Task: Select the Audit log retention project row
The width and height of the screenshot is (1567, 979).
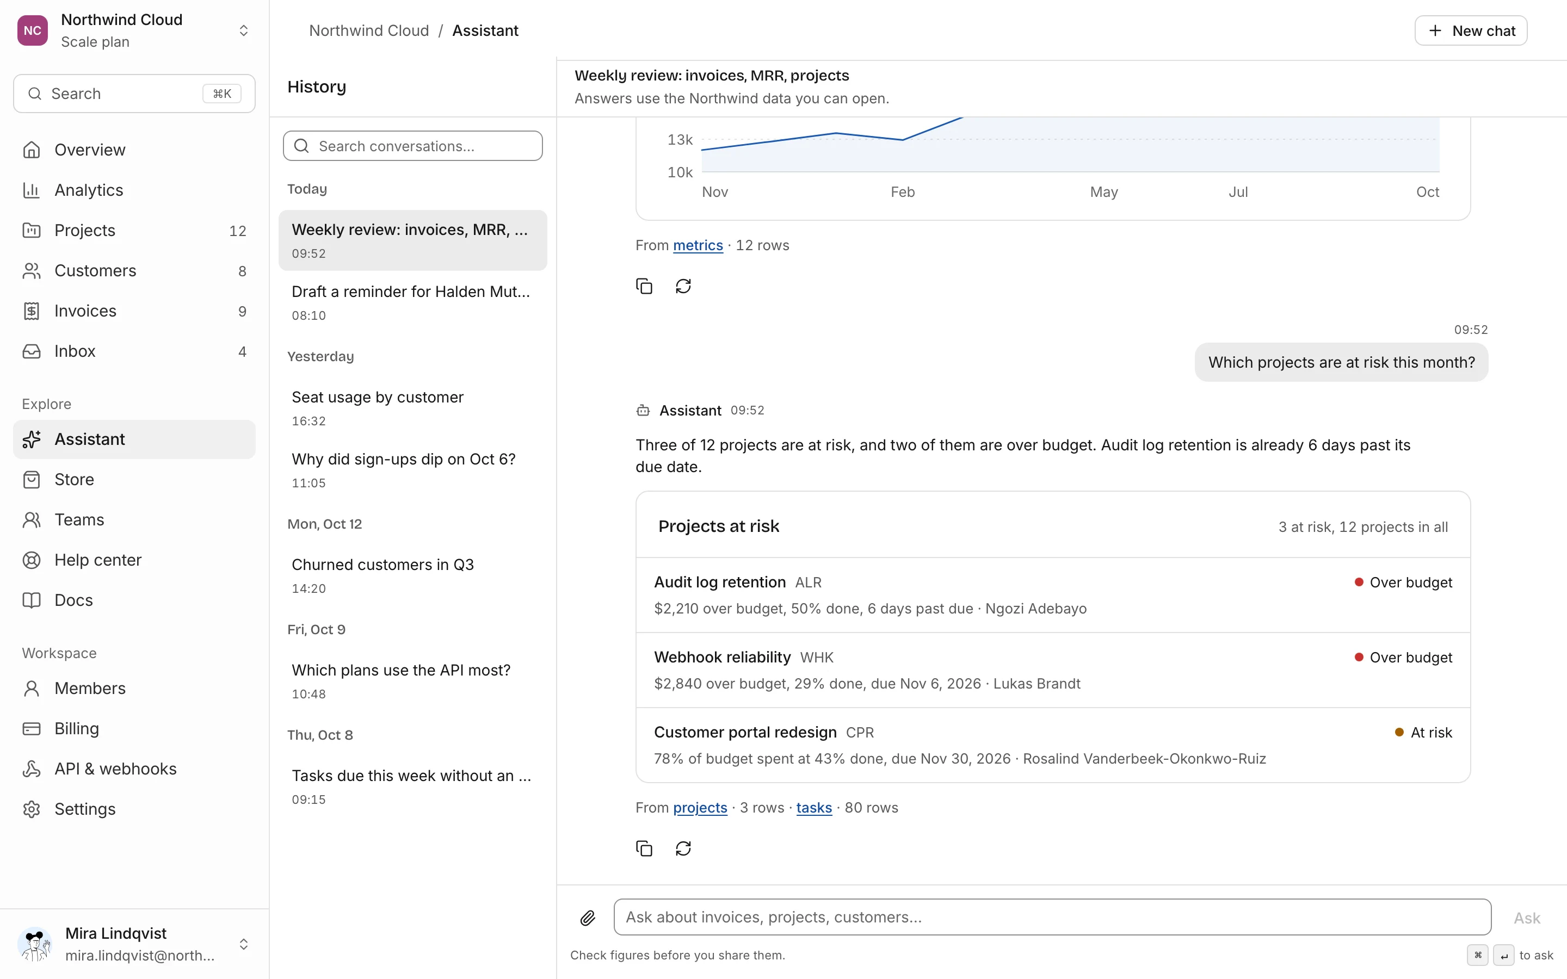Action: click(1053, 595)
